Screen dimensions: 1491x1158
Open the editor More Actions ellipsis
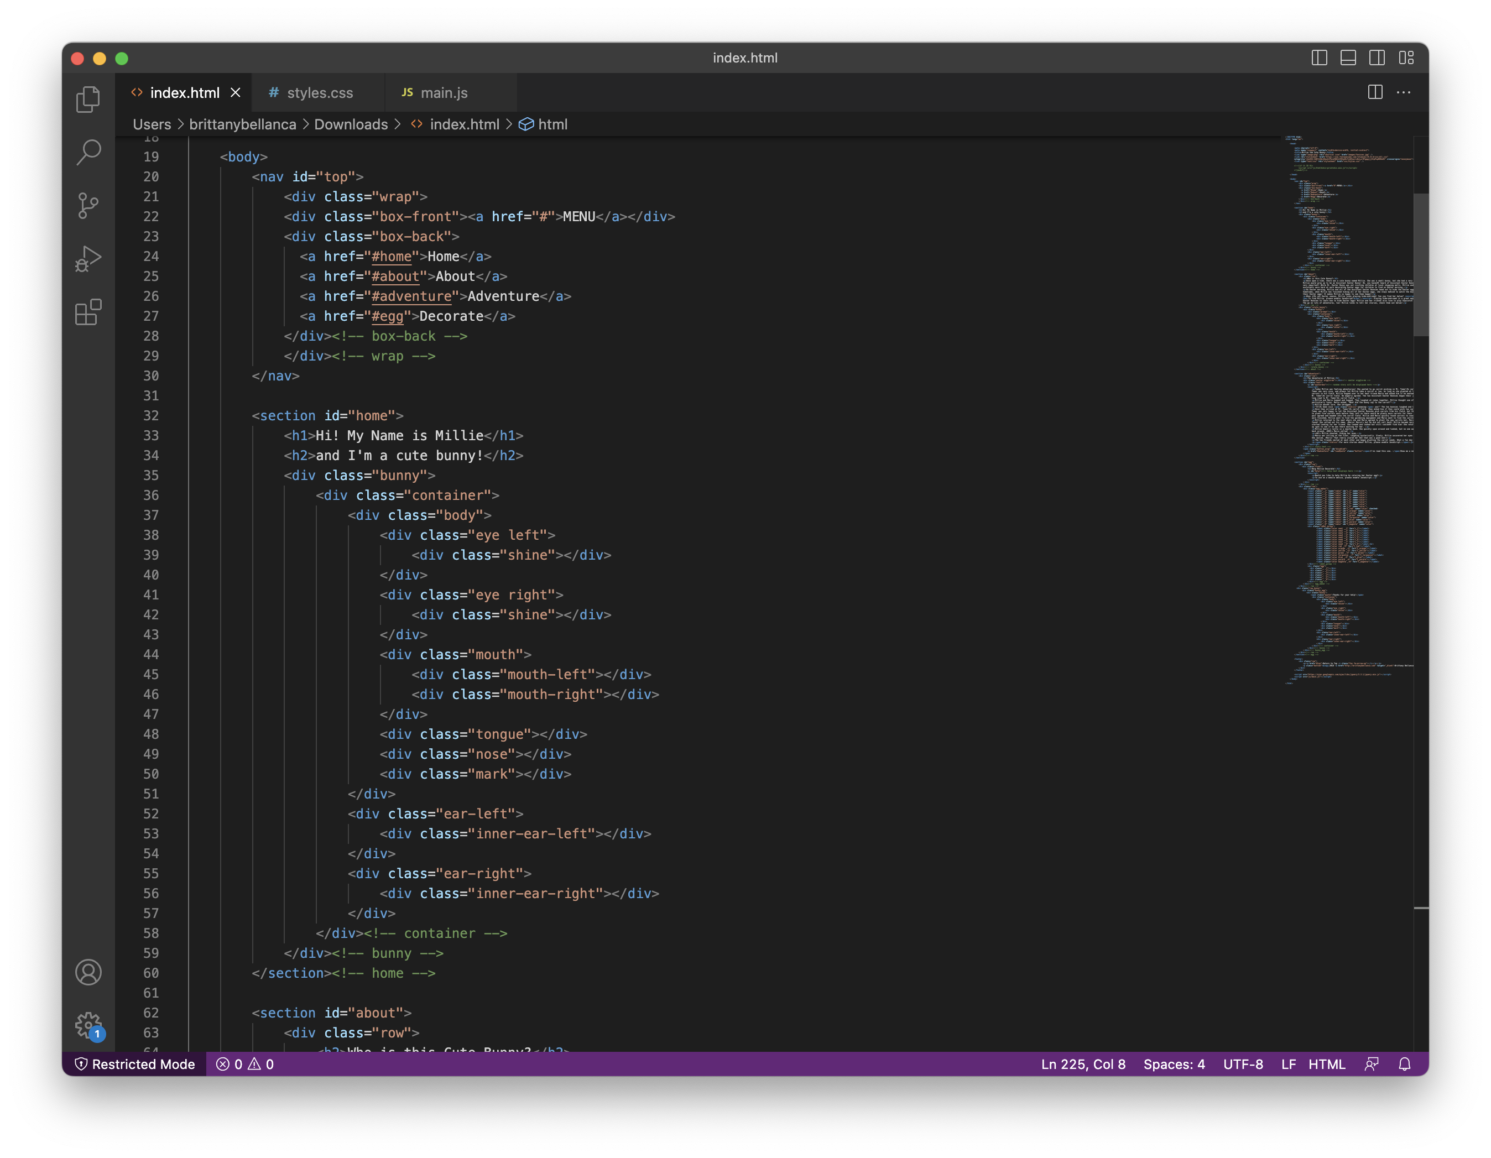point(1404,92)
